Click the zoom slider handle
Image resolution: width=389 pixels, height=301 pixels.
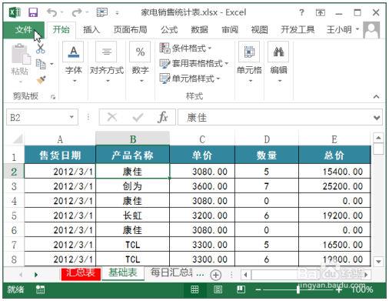click(x=298, y=289)
